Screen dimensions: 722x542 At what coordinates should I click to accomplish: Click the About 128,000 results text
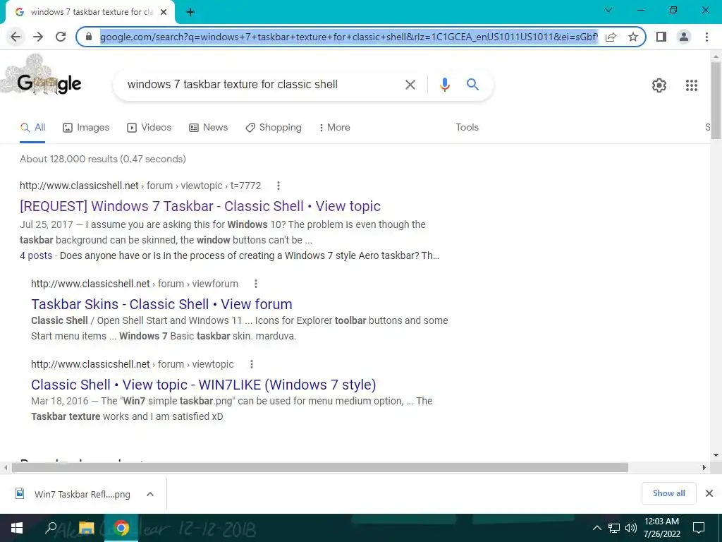pyautogui.click(x=103, y=159)
